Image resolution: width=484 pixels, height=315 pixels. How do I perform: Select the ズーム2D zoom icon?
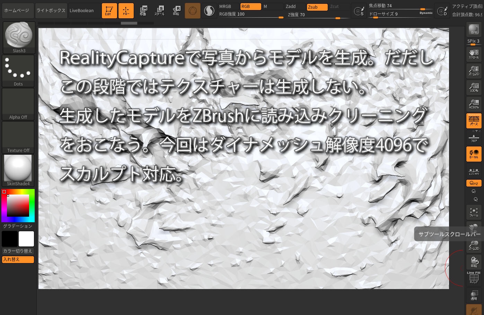pos(474,71)
